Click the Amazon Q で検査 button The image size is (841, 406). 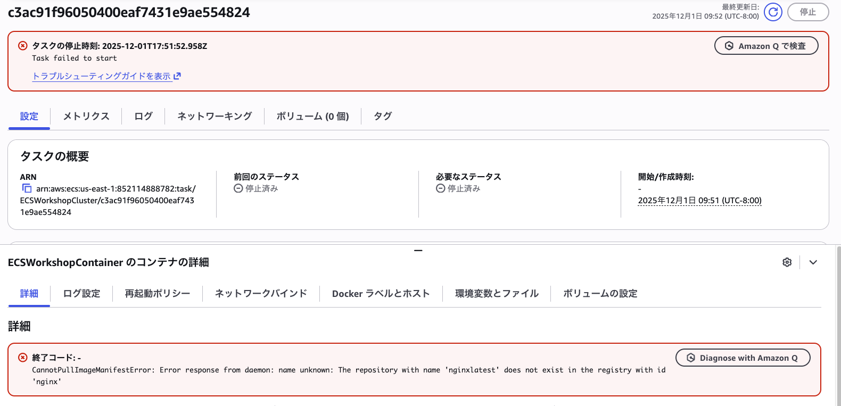[765, 46]
